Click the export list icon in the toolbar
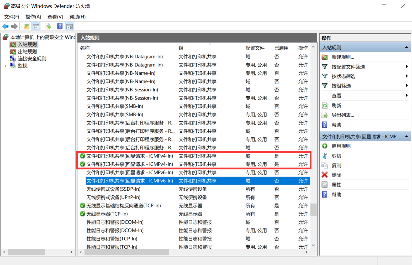 tap(48, 26)
